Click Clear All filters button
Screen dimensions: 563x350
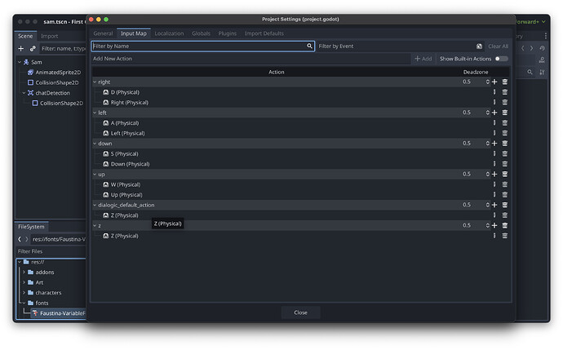tap(498, 46)
